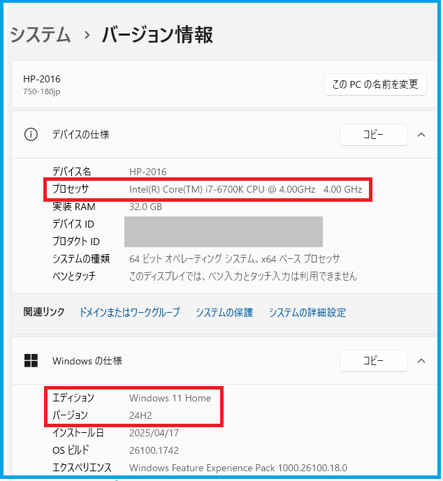This screenshot has width=443, height=481.
Task: Click the breadcrumb arrow after システム
Action: (x=87, y=35)
